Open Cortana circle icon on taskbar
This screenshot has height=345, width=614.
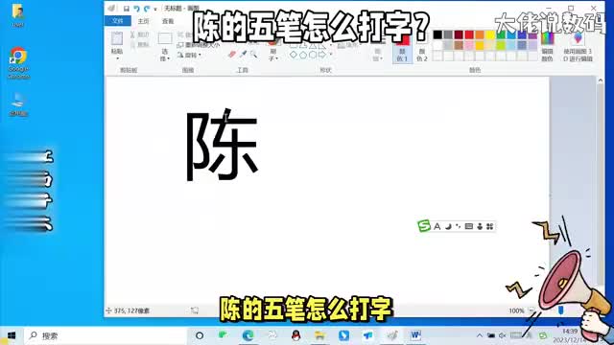(200, 335)
